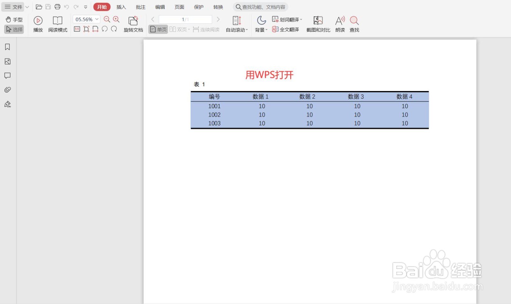Click the 数据 2 header cell
This screenshot has height=304, width=511.
tap(307, 96)
